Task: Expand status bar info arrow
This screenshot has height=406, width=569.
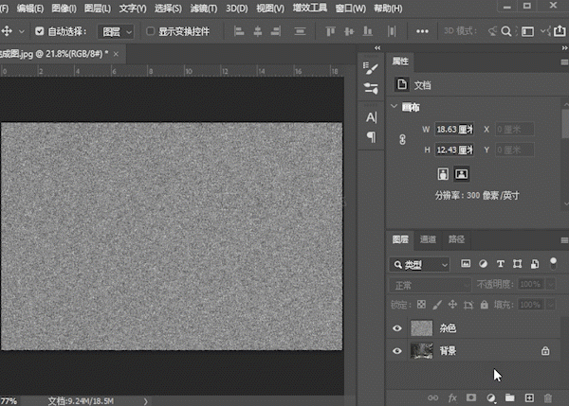Action: tap(145, 401)
